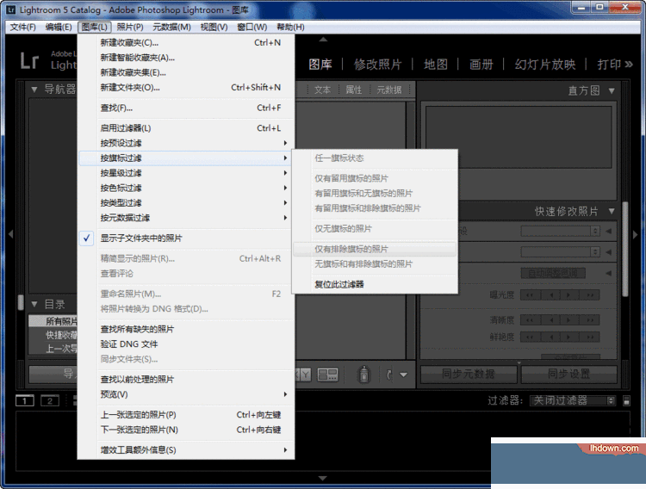
Task: Collapse the white balance section triangle
Action: 608,252
